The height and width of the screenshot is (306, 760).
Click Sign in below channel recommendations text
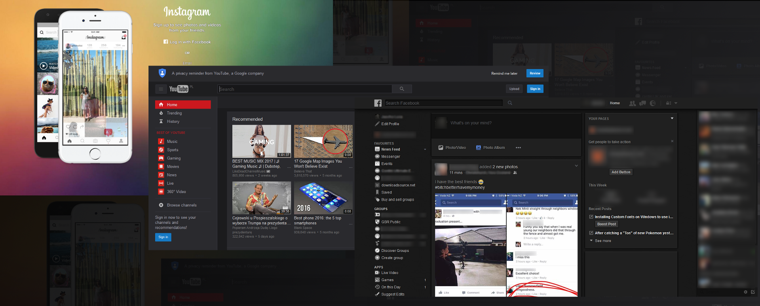pos(163,237)
